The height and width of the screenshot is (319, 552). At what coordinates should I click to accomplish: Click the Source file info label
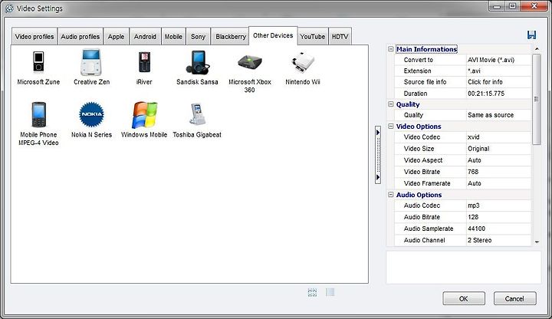pyautogui.click(x=425, y=82)
